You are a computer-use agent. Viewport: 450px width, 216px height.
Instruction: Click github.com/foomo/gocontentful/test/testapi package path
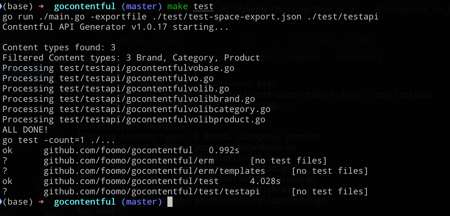[x=152, y=191]
